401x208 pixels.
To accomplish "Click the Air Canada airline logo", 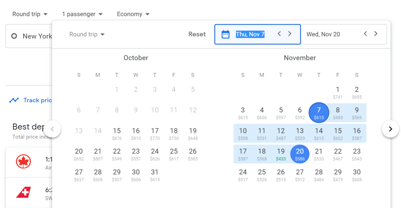I will (x=23, y=161).
